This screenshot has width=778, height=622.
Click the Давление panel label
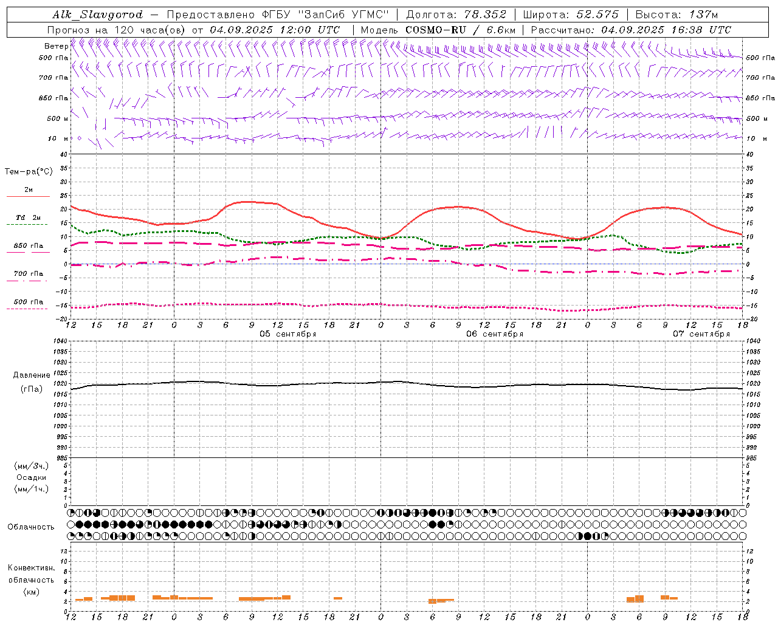(32, 375)
